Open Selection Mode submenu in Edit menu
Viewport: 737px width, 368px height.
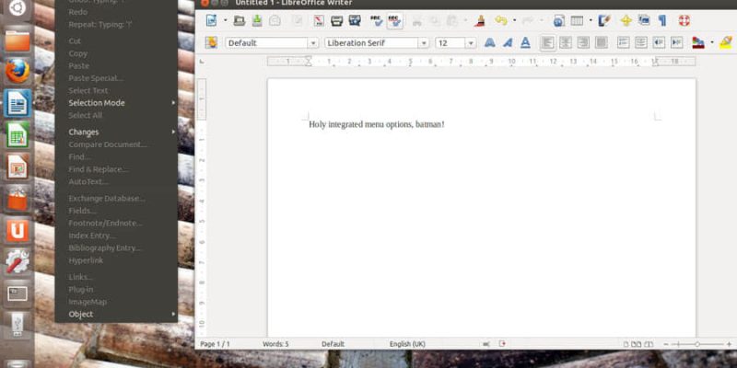pyautogui.click(x=116, y=103)
